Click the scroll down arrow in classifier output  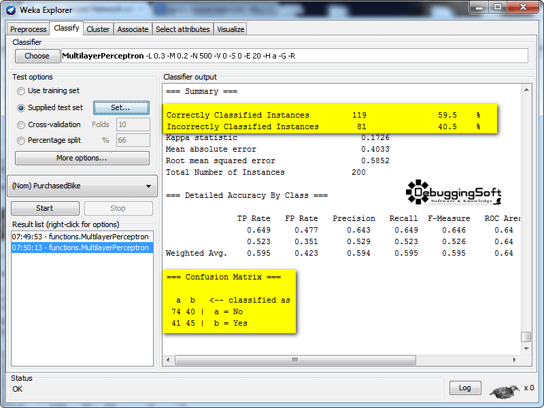(526, 348)
